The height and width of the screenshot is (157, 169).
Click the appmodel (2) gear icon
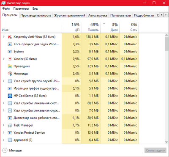pyautogui.click(x=10, y=140)
